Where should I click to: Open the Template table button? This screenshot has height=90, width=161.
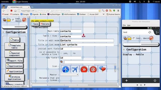click(15, 46)
